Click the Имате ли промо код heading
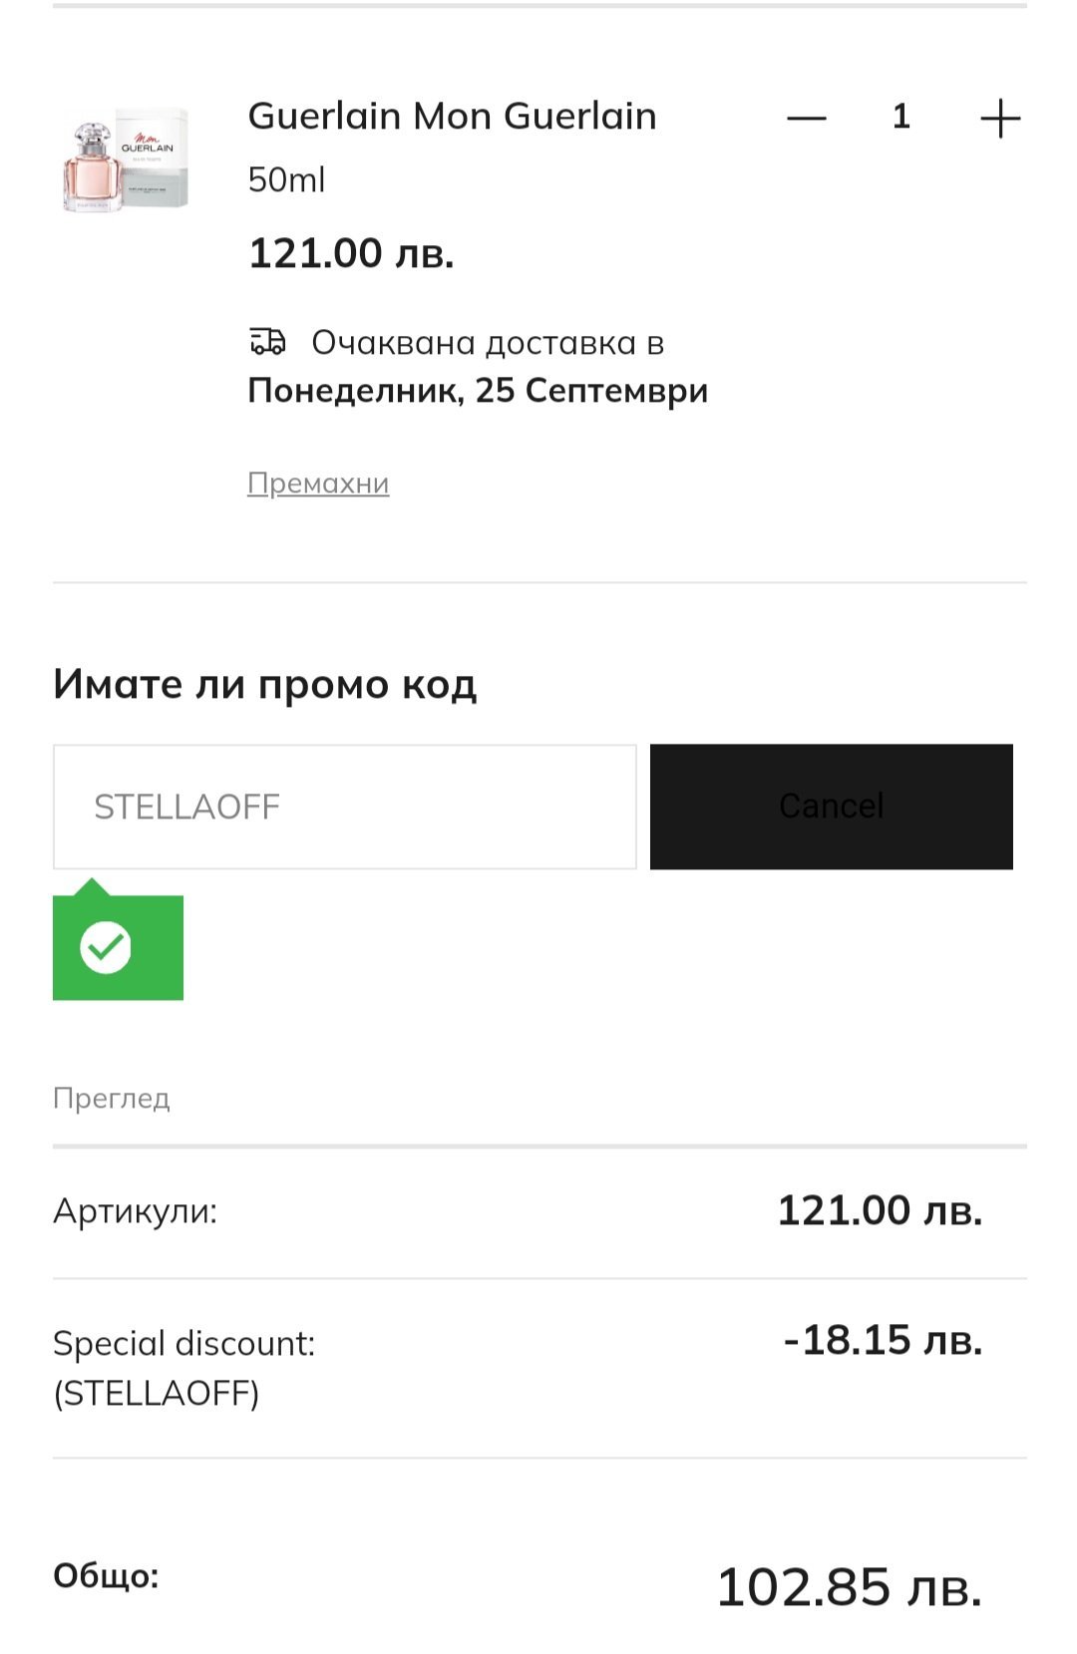Screen dimensions: 1077x1654 point(265,685)
